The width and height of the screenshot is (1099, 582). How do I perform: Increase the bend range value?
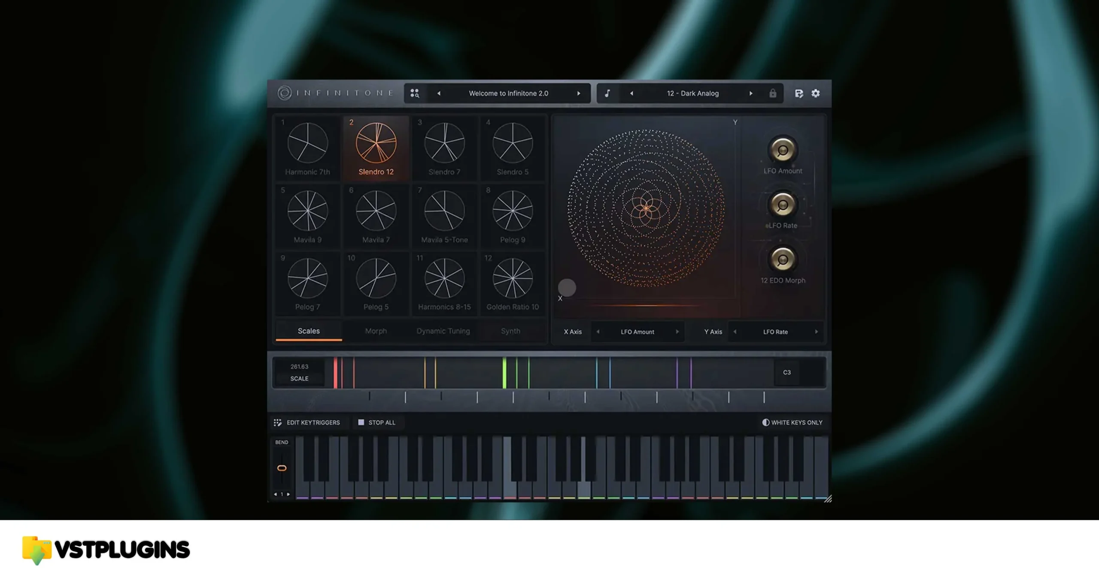tap(288, 494)
